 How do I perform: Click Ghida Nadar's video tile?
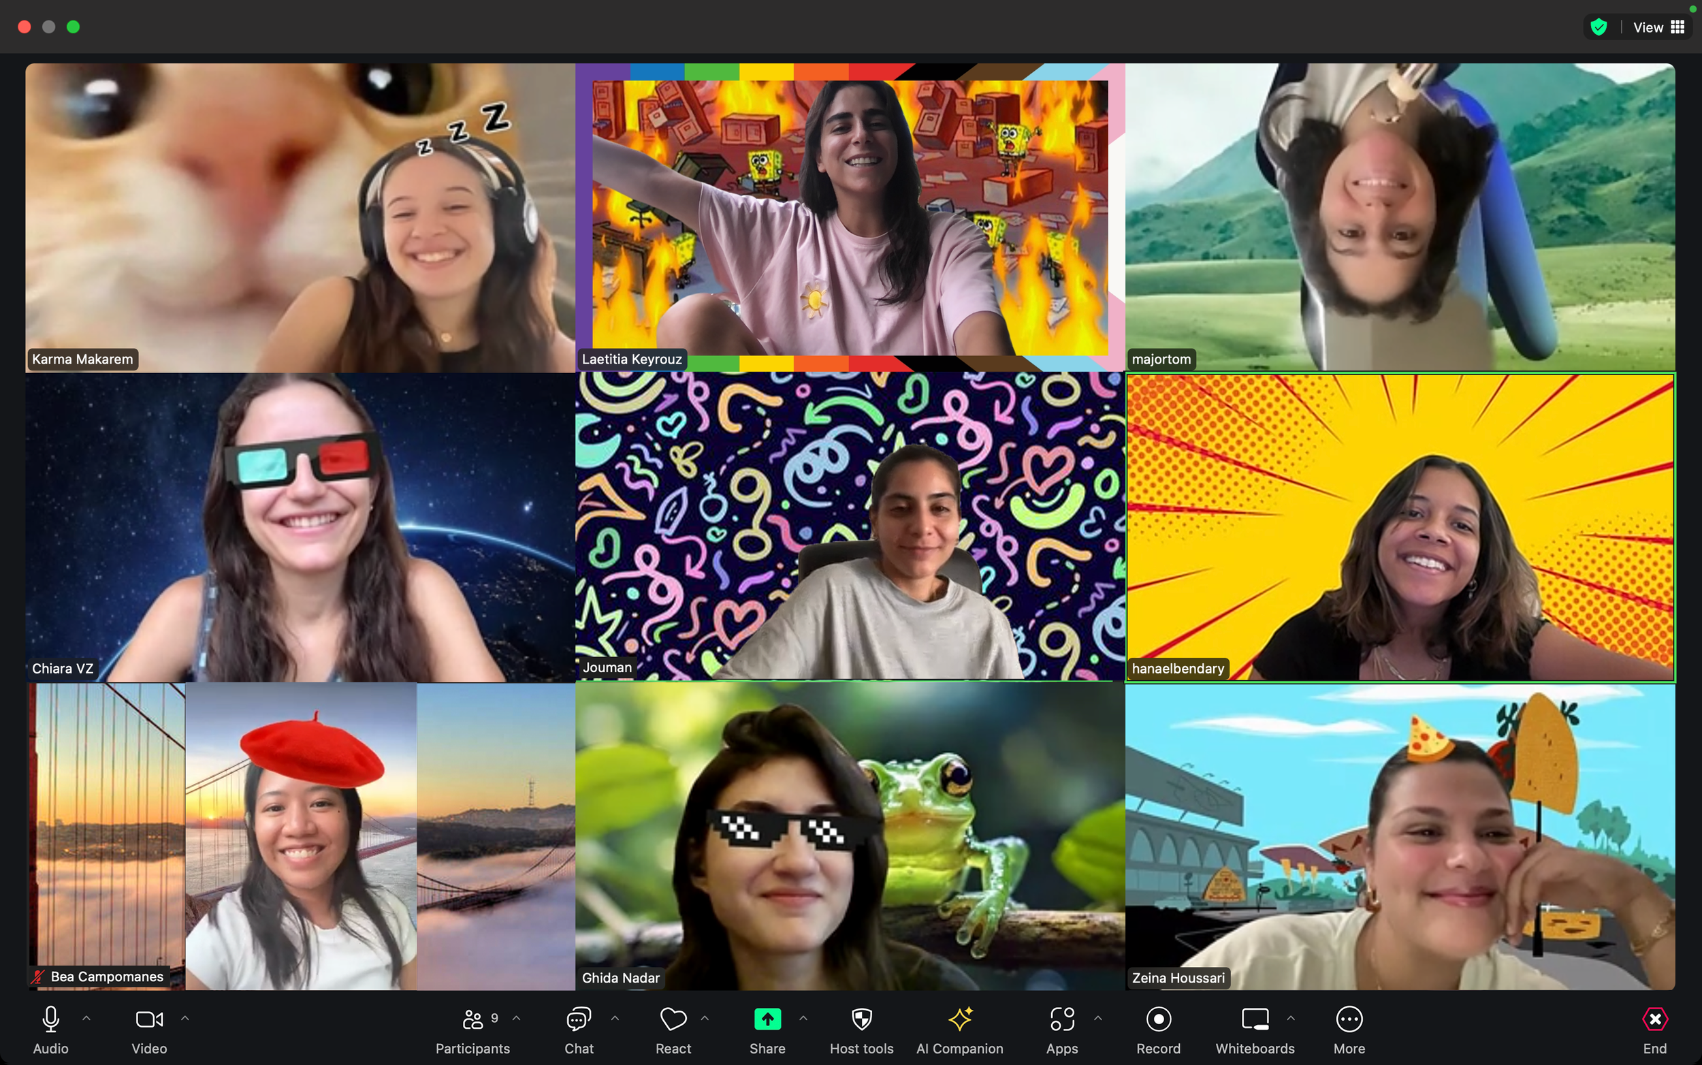(849, 836)
